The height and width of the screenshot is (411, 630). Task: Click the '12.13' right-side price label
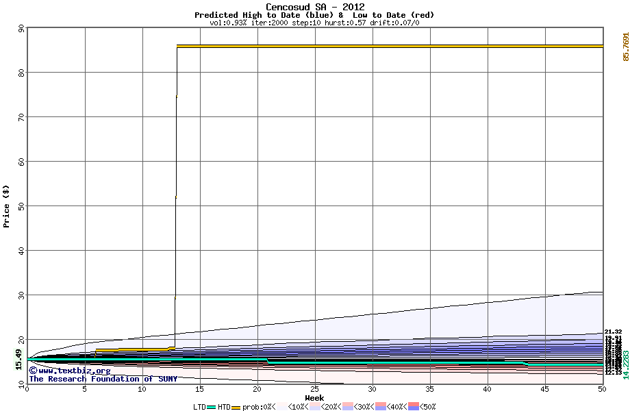(613, 373)
